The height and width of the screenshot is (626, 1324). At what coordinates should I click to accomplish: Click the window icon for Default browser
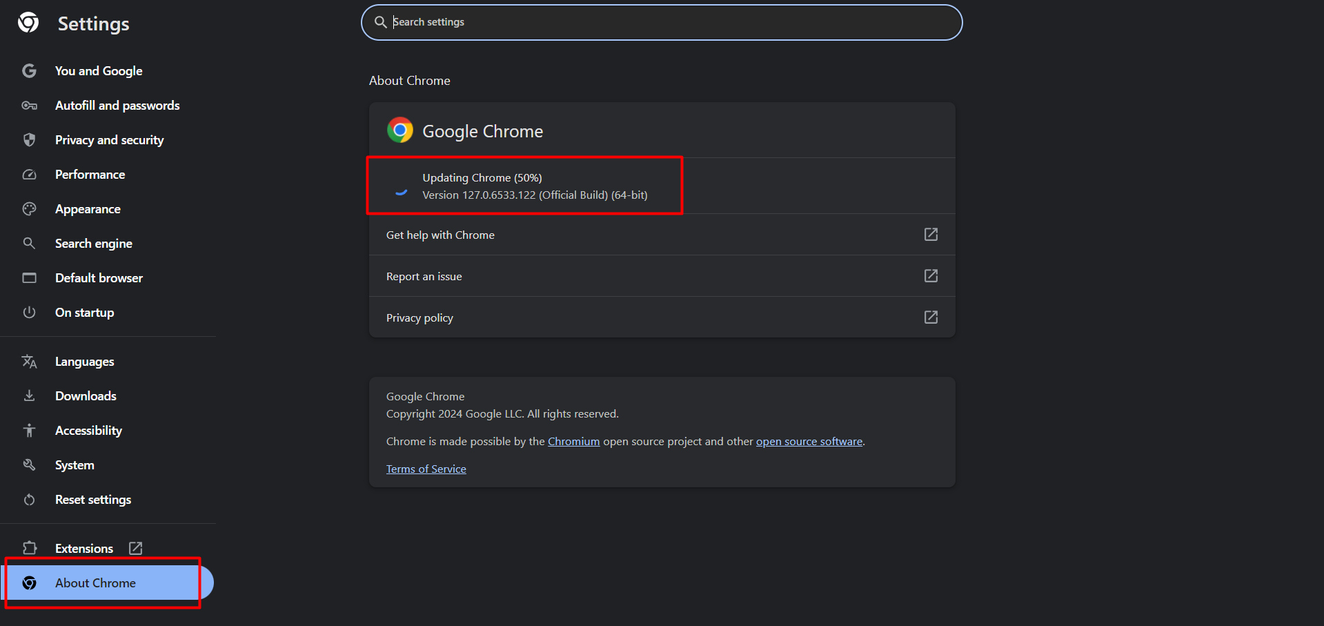click(x=29, y=277)
